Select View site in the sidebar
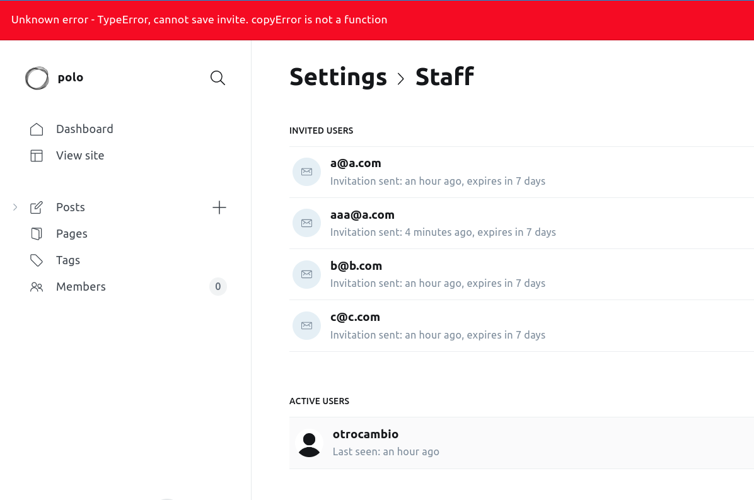This screenshot has height=500, width=754. (80, 155)
